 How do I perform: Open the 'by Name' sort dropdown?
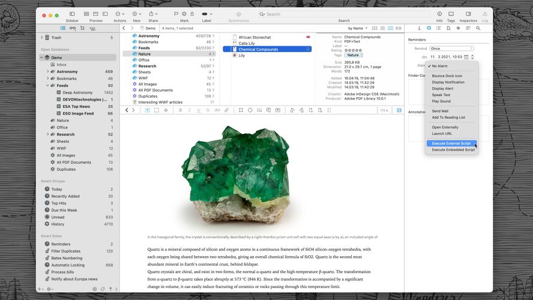click(358, 28)
